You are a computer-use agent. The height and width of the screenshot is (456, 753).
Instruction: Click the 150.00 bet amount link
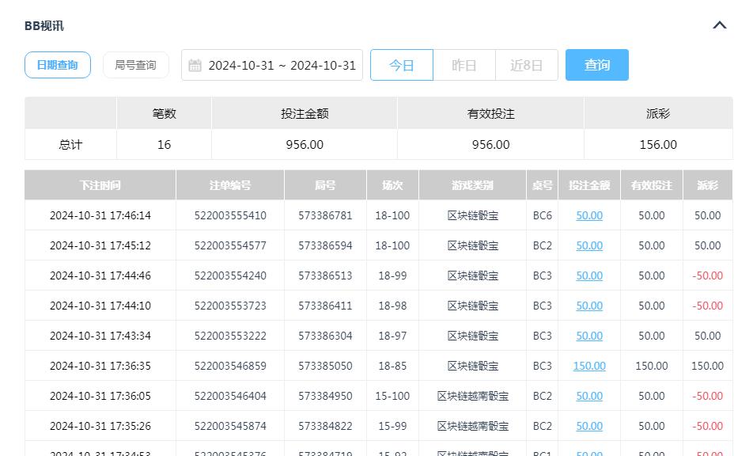tap(588, 366)
